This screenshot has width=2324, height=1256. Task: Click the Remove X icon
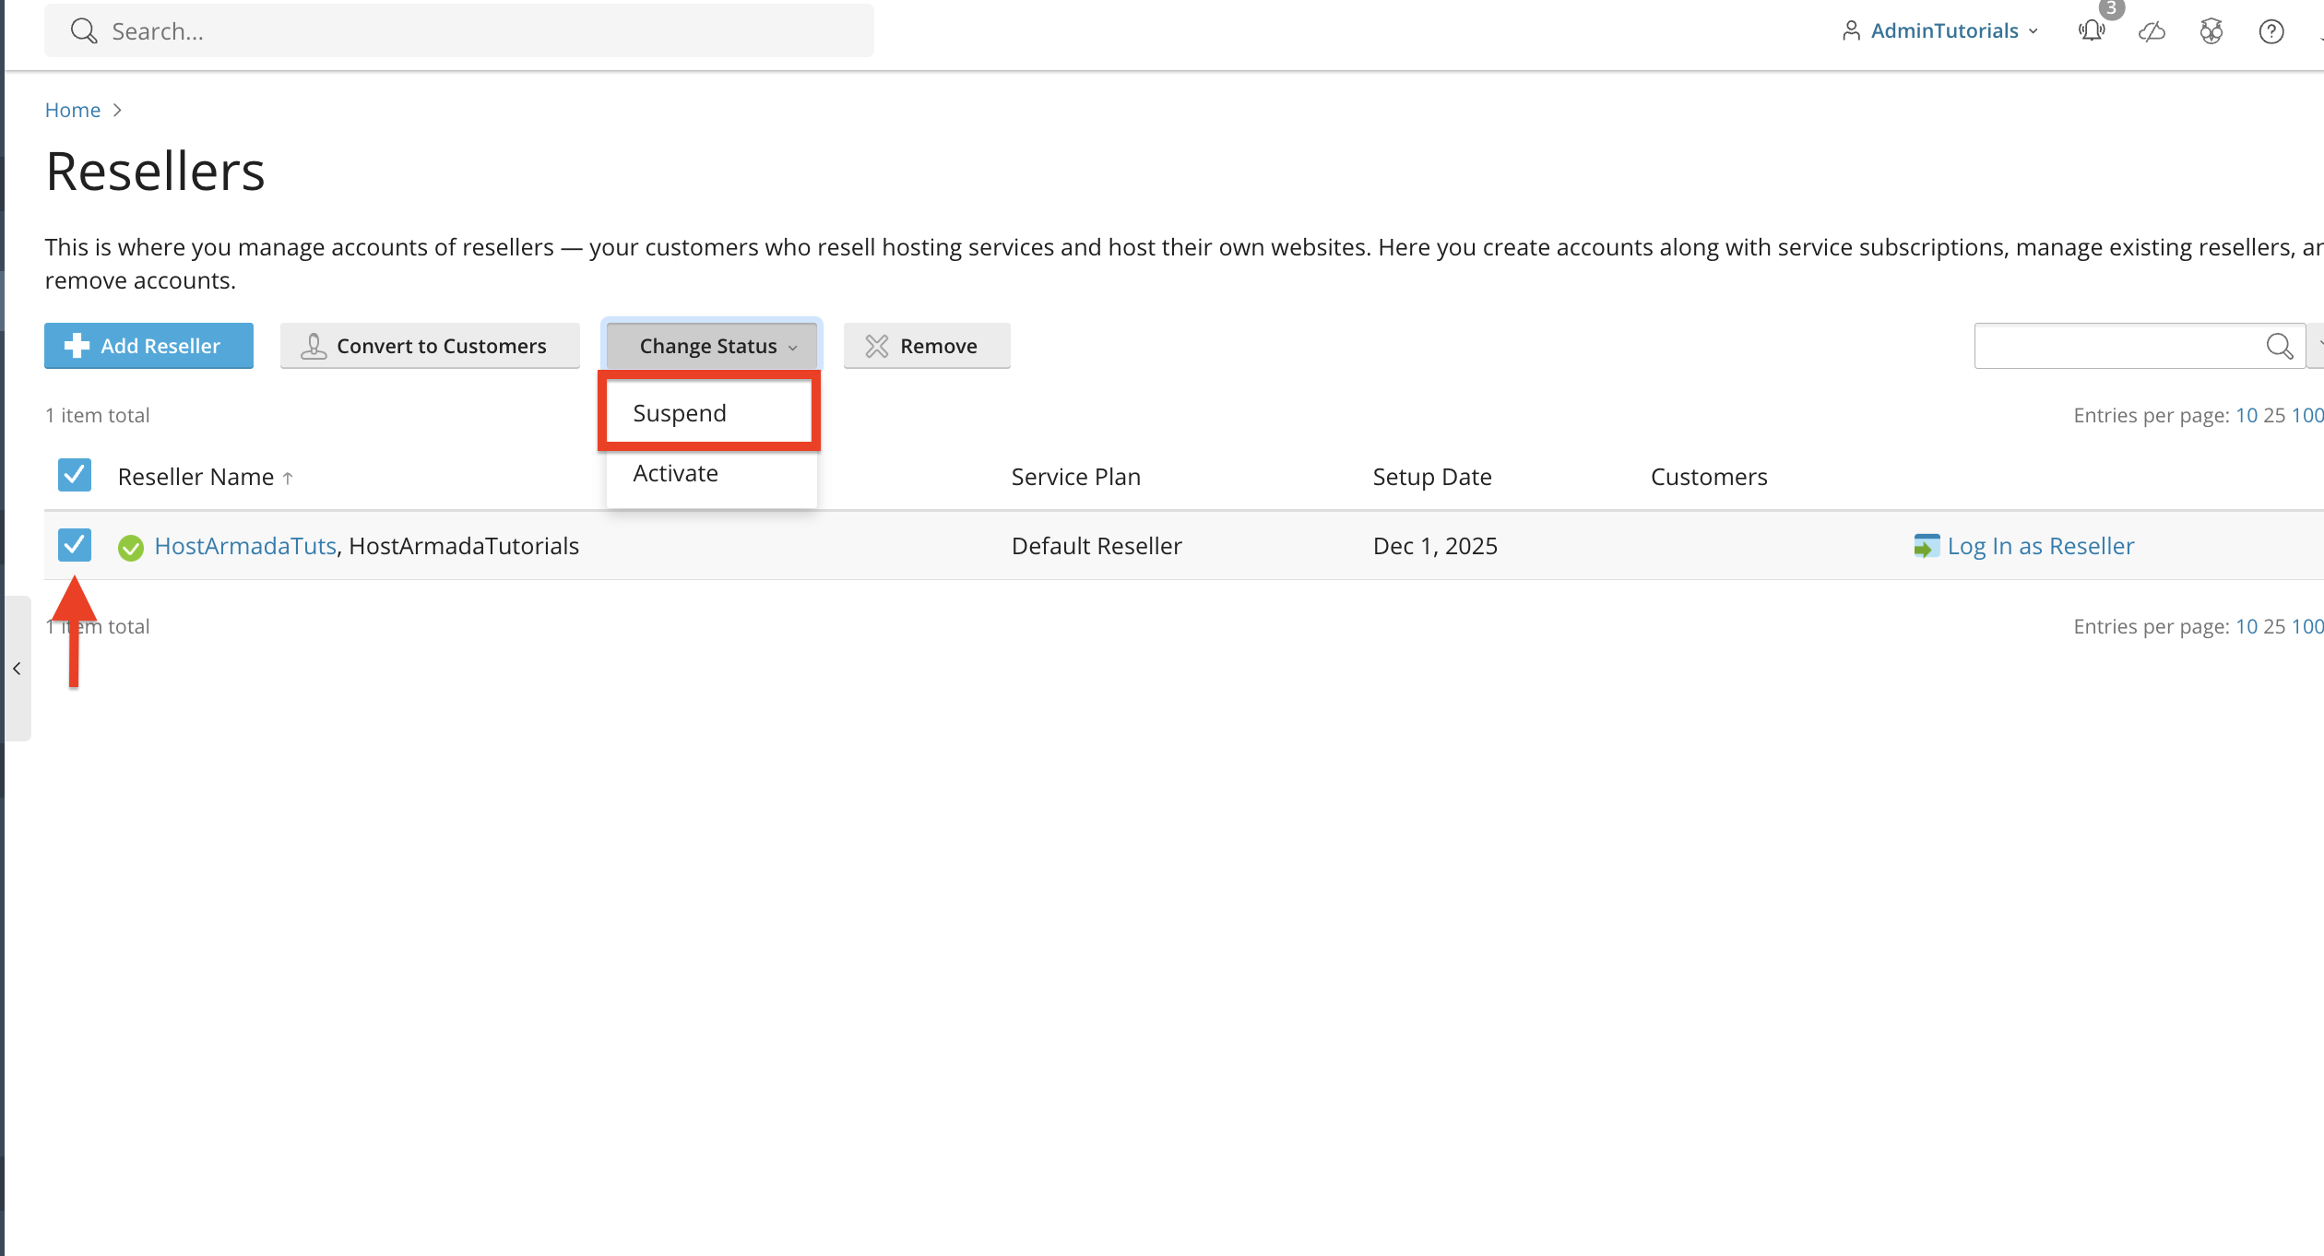(x=877, y=346)
